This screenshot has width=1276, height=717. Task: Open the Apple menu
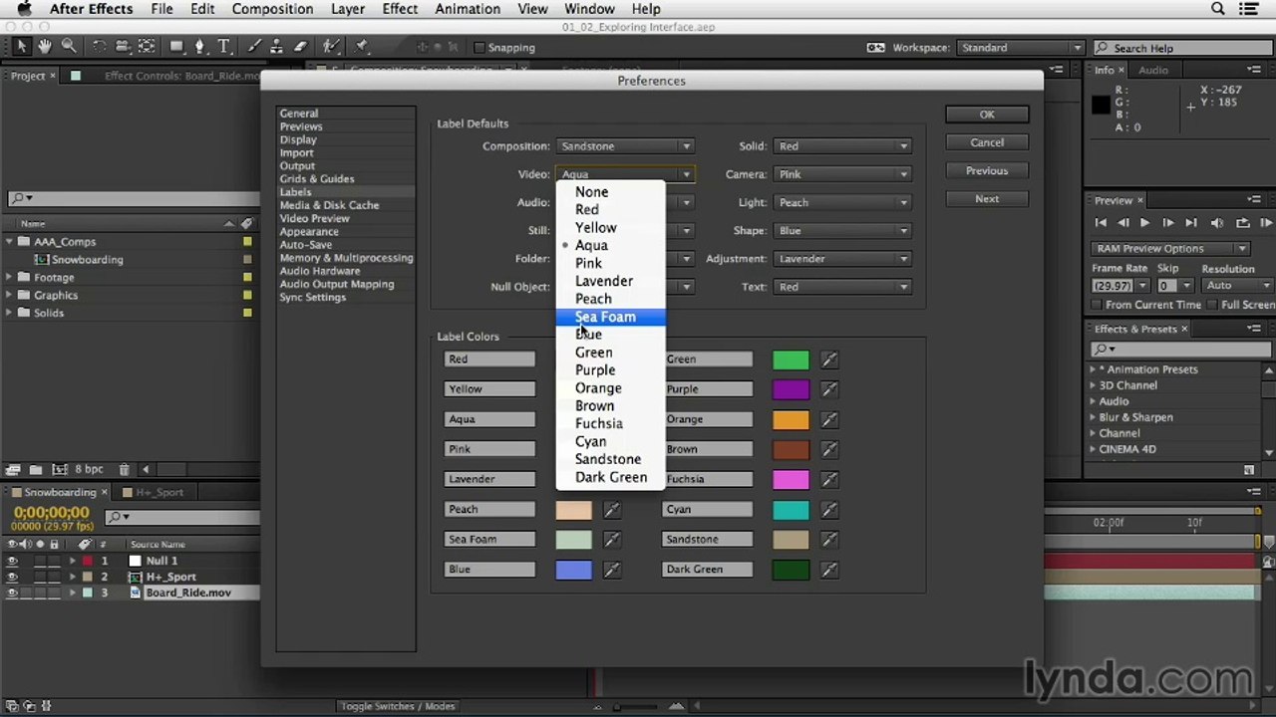click(x=24, y=9)
